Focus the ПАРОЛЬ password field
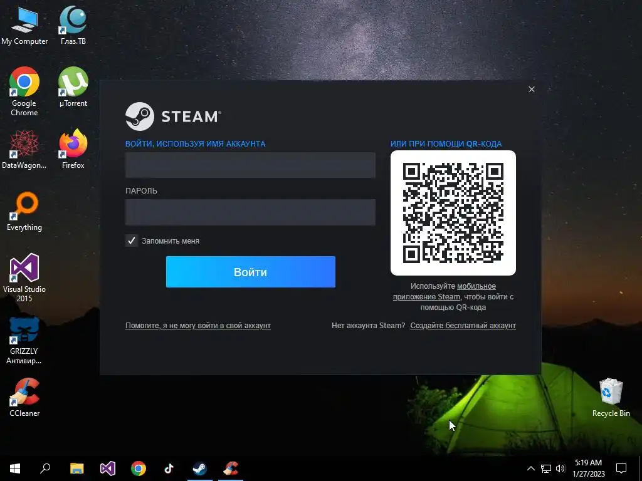The height and width of the screenshot is (481, 642). click(250, 212)
